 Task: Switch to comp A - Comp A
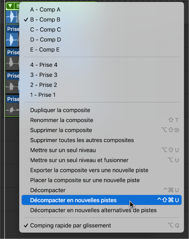click(45, 9)
